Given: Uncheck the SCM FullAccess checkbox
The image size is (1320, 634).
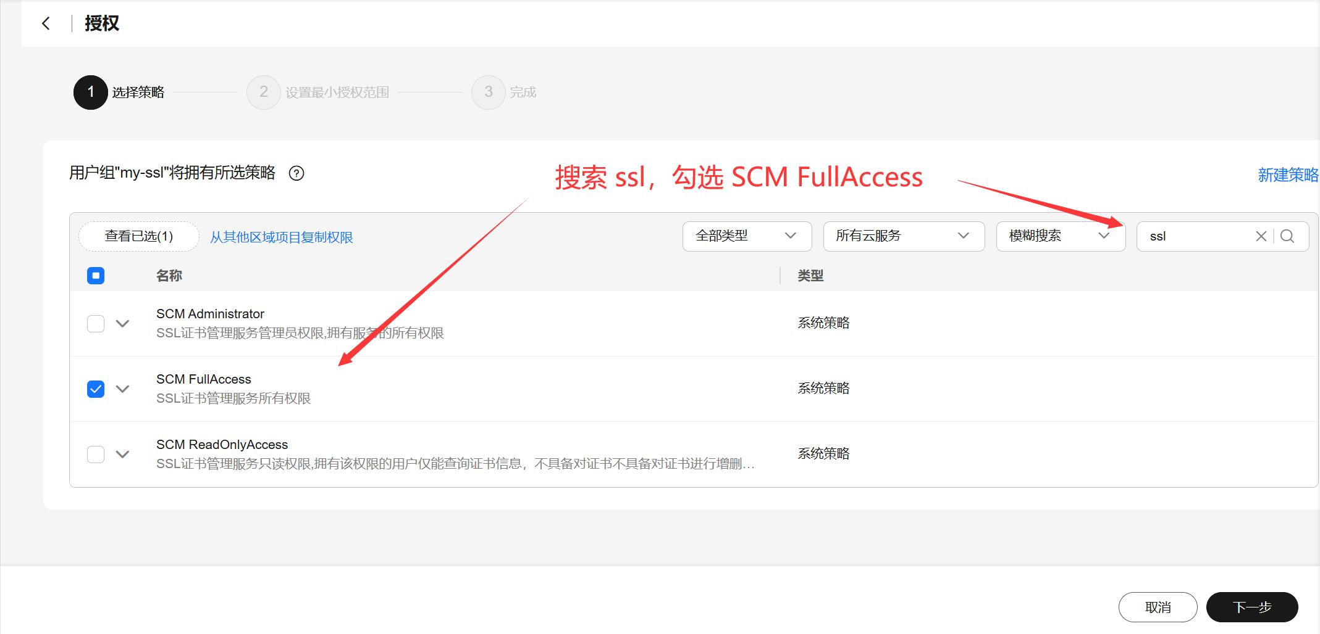Looking at the screenshot, I should point(96,389).
